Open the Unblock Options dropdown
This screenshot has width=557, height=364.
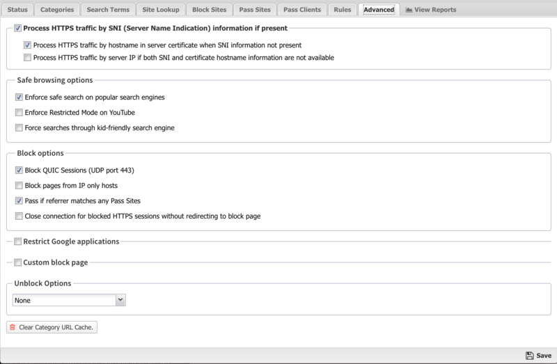[69, 300]
